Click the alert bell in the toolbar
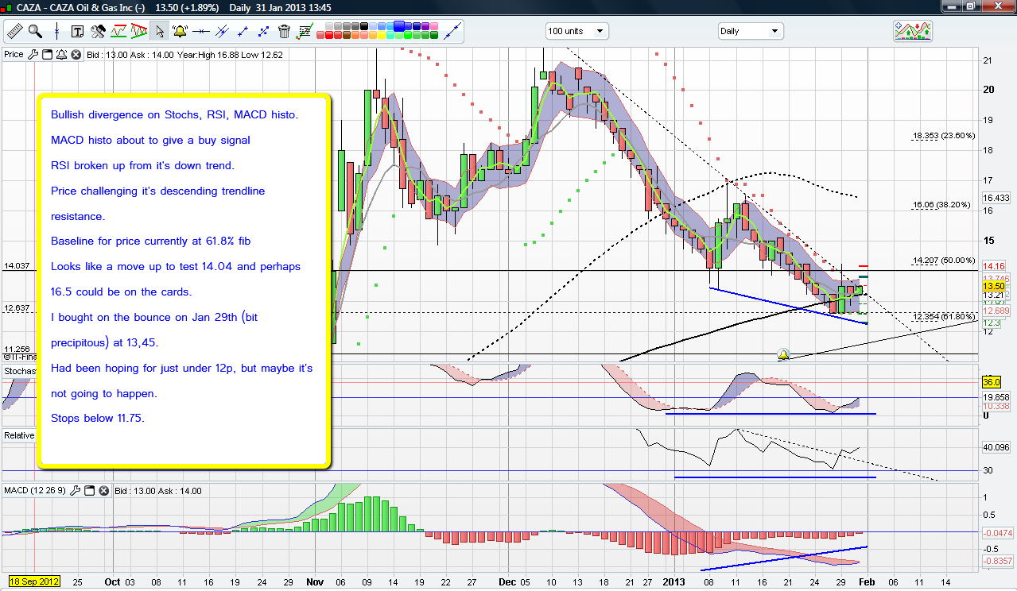1017x591 pixels. pyautogui.click(x=180, y=32)
